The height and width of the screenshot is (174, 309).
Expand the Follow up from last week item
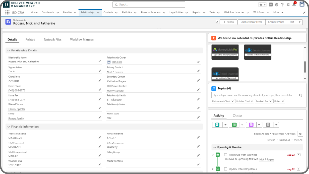point(213,154)
